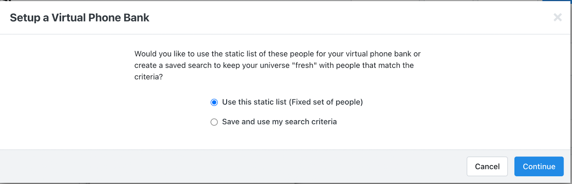Screen dimensions: 572x184
Task: Click the quoted word "fresh" in the description
Action: coord(304,65)
